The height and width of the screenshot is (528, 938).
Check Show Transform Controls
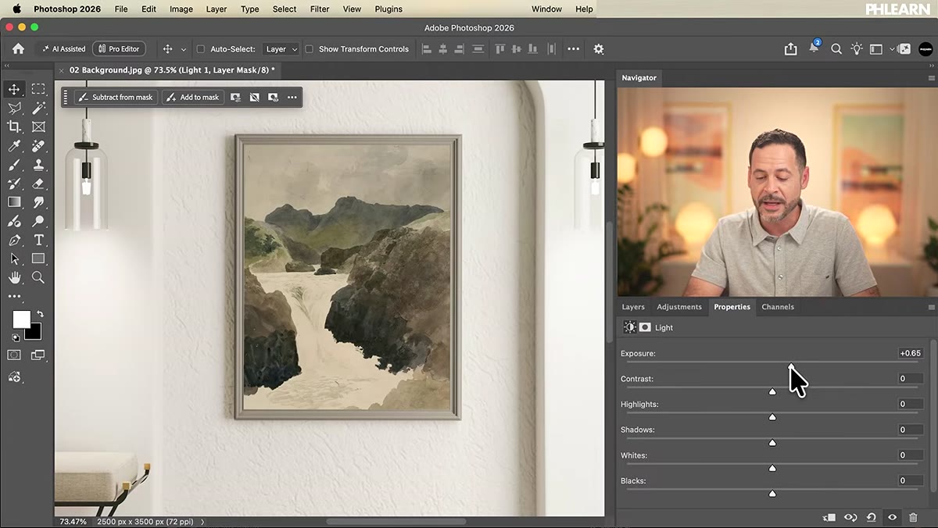309,49
